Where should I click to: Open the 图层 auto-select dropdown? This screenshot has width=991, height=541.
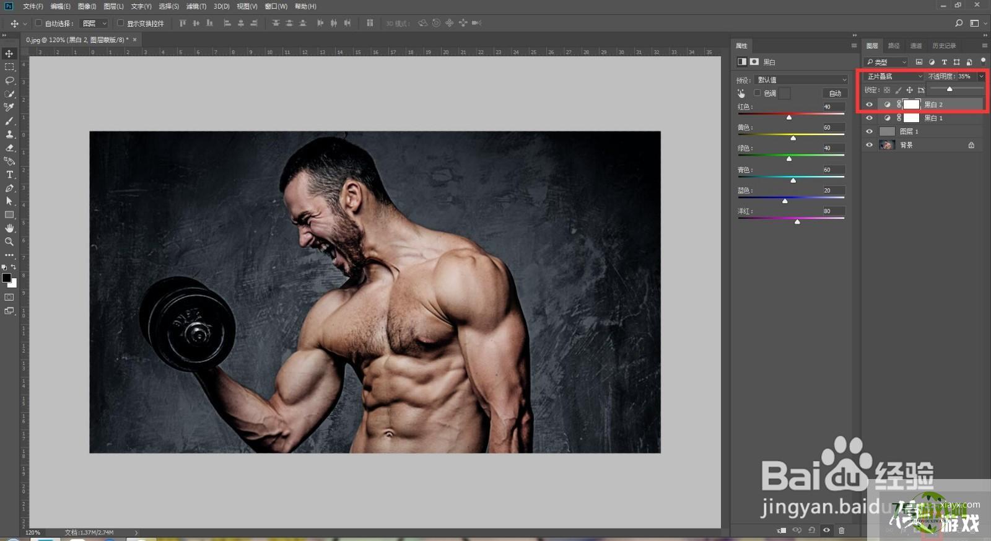95,23
